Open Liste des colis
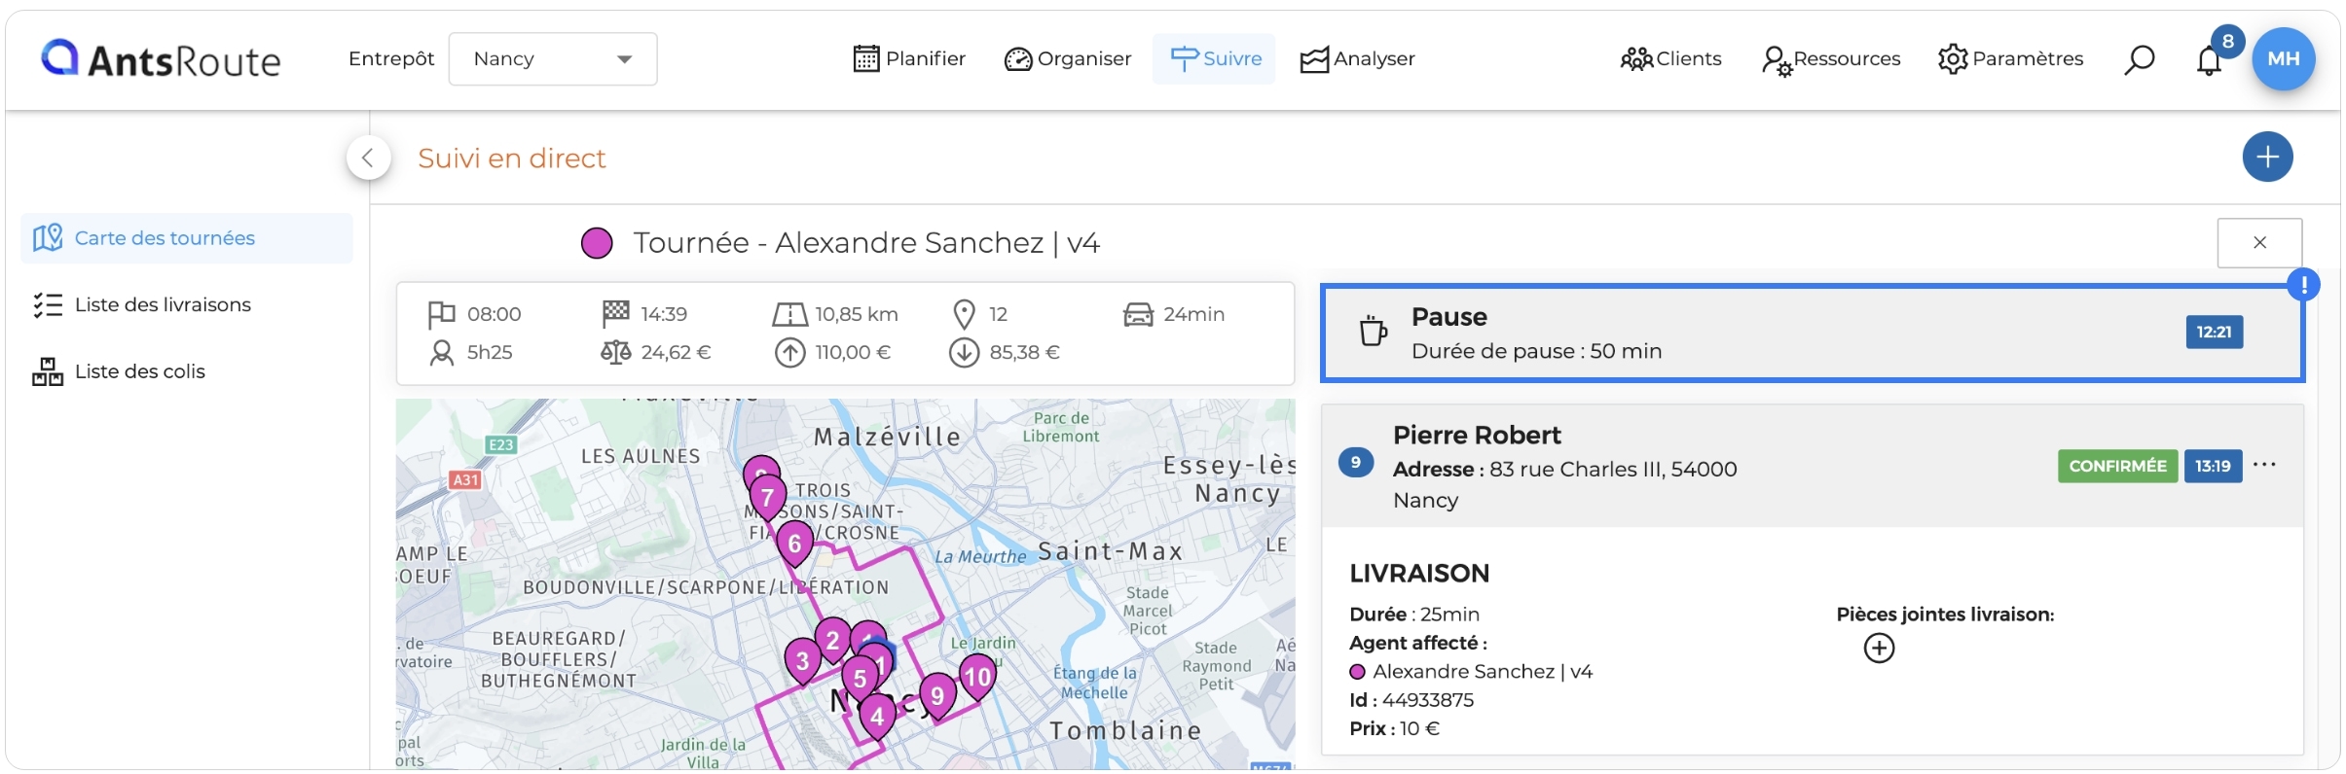Viewport: 2346px width, 774px height. 119,371
